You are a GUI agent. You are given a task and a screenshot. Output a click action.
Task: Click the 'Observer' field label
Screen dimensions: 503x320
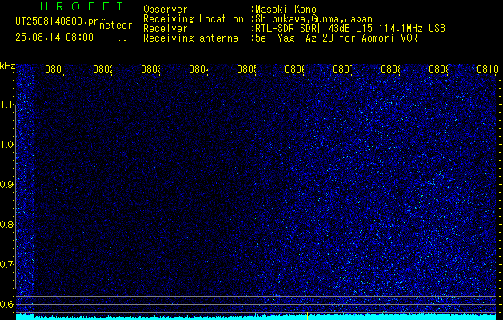[166, 10]
